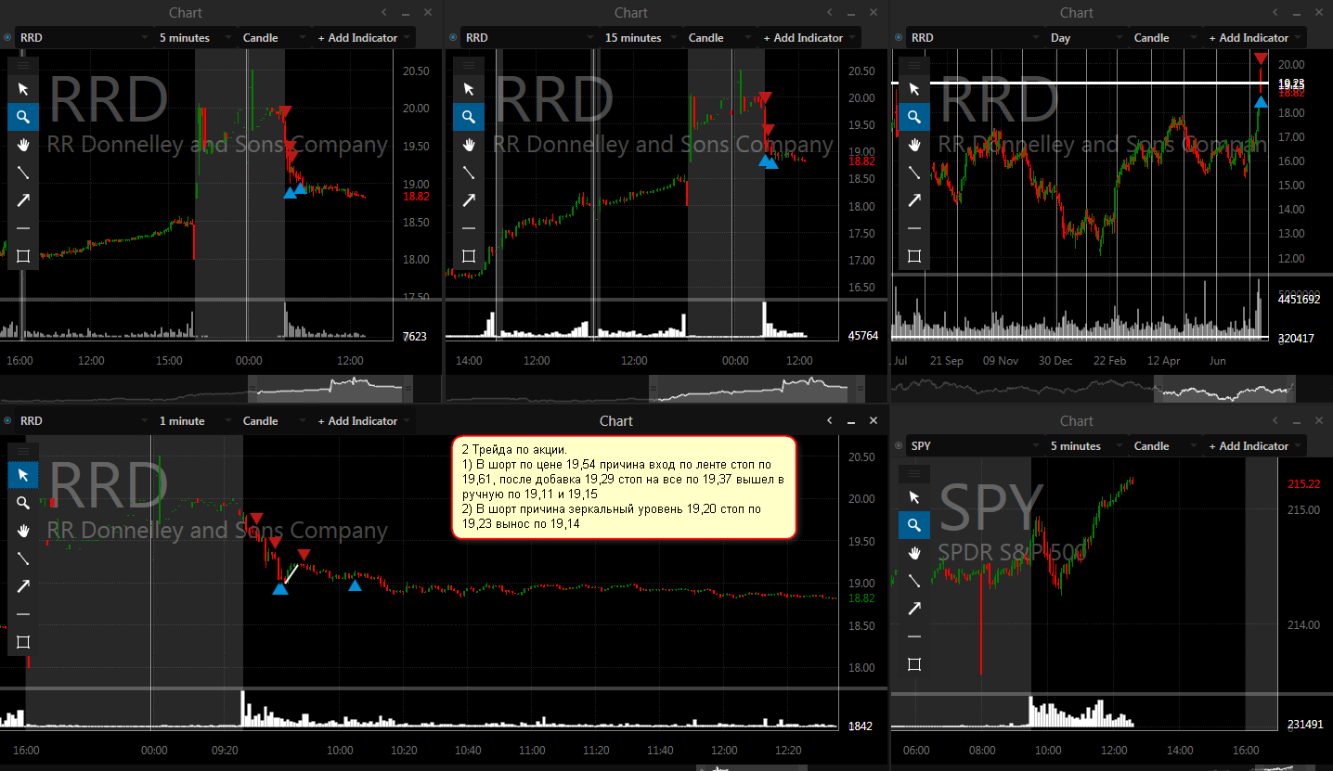The width and height of the screenshot is (1333, 771).
Task: Open the Day interval dropdown
Action: (1085, 38)
